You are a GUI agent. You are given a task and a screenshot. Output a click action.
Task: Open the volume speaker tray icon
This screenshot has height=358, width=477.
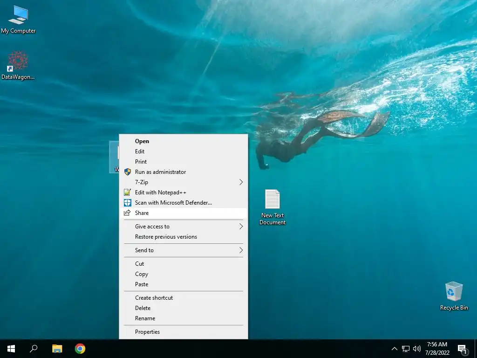point(417,349)
